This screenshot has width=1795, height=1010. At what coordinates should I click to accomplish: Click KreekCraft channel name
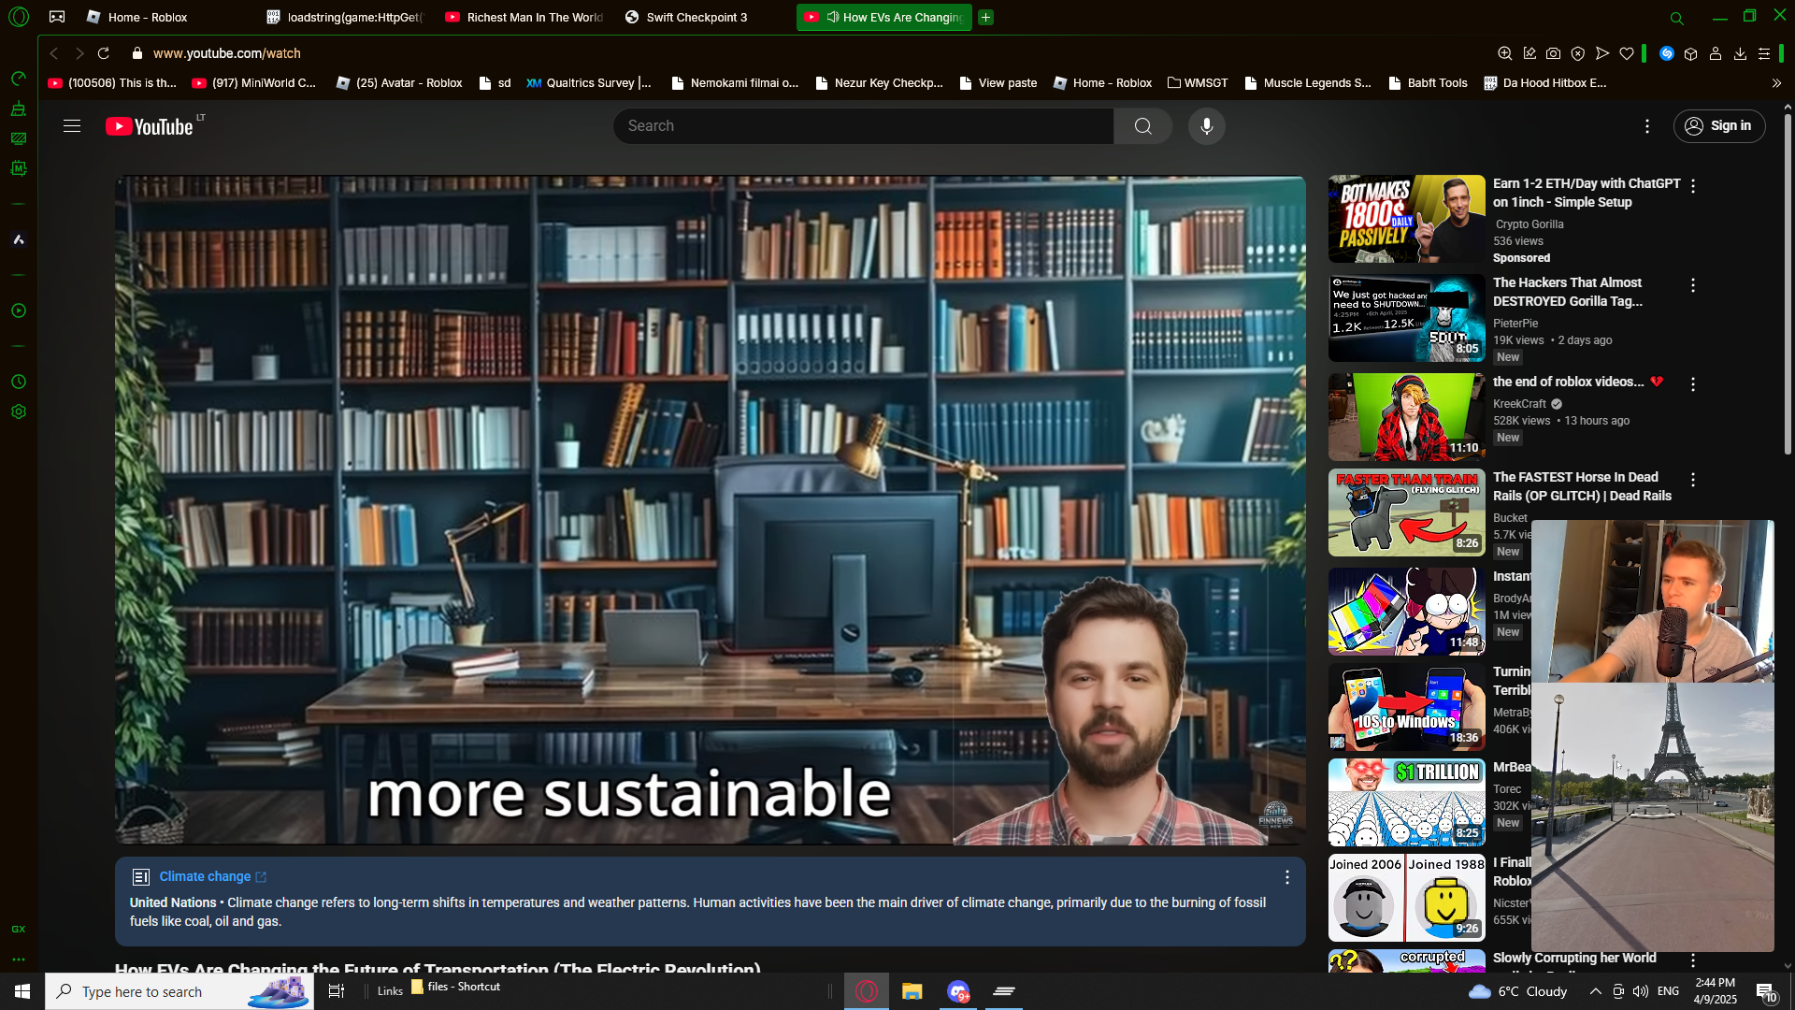click(1519, 404)
